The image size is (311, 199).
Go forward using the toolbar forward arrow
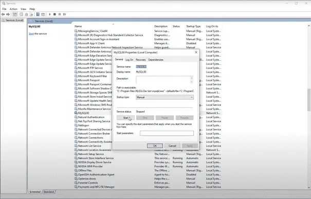(x=8, y=14)
